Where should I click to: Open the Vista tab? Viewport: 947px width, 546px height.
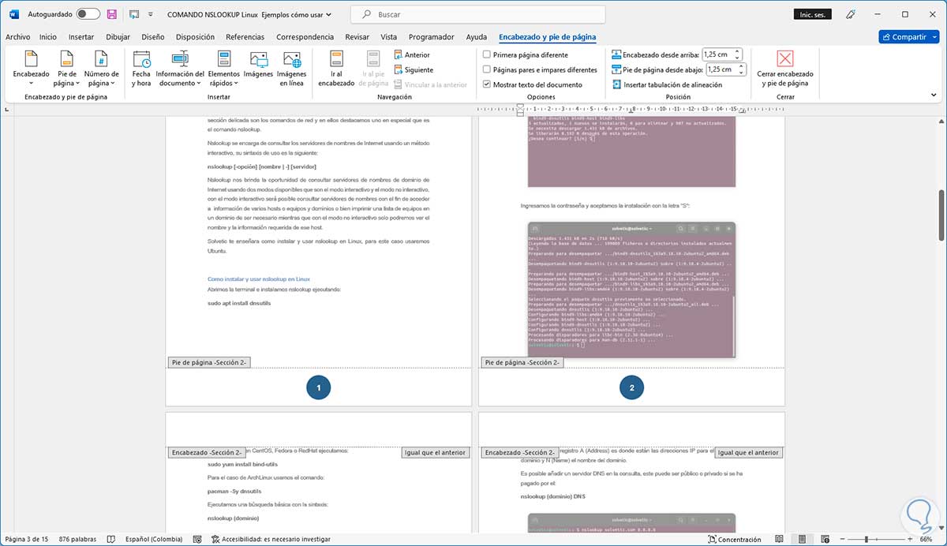388,36
